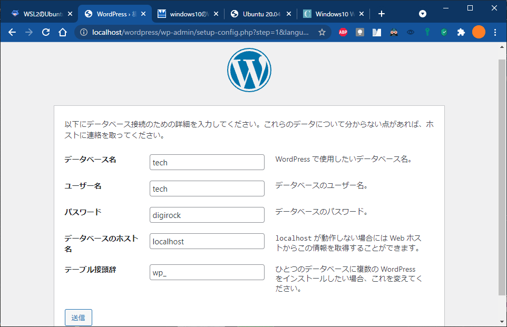
Task: Click the テーブル接頭辞 field with wp_
Action: point(207,272)
